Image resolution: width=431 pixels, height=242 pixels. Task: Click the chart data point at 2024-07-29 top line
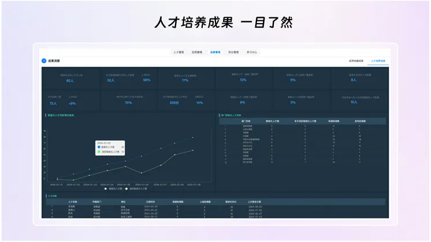[193, 138]
